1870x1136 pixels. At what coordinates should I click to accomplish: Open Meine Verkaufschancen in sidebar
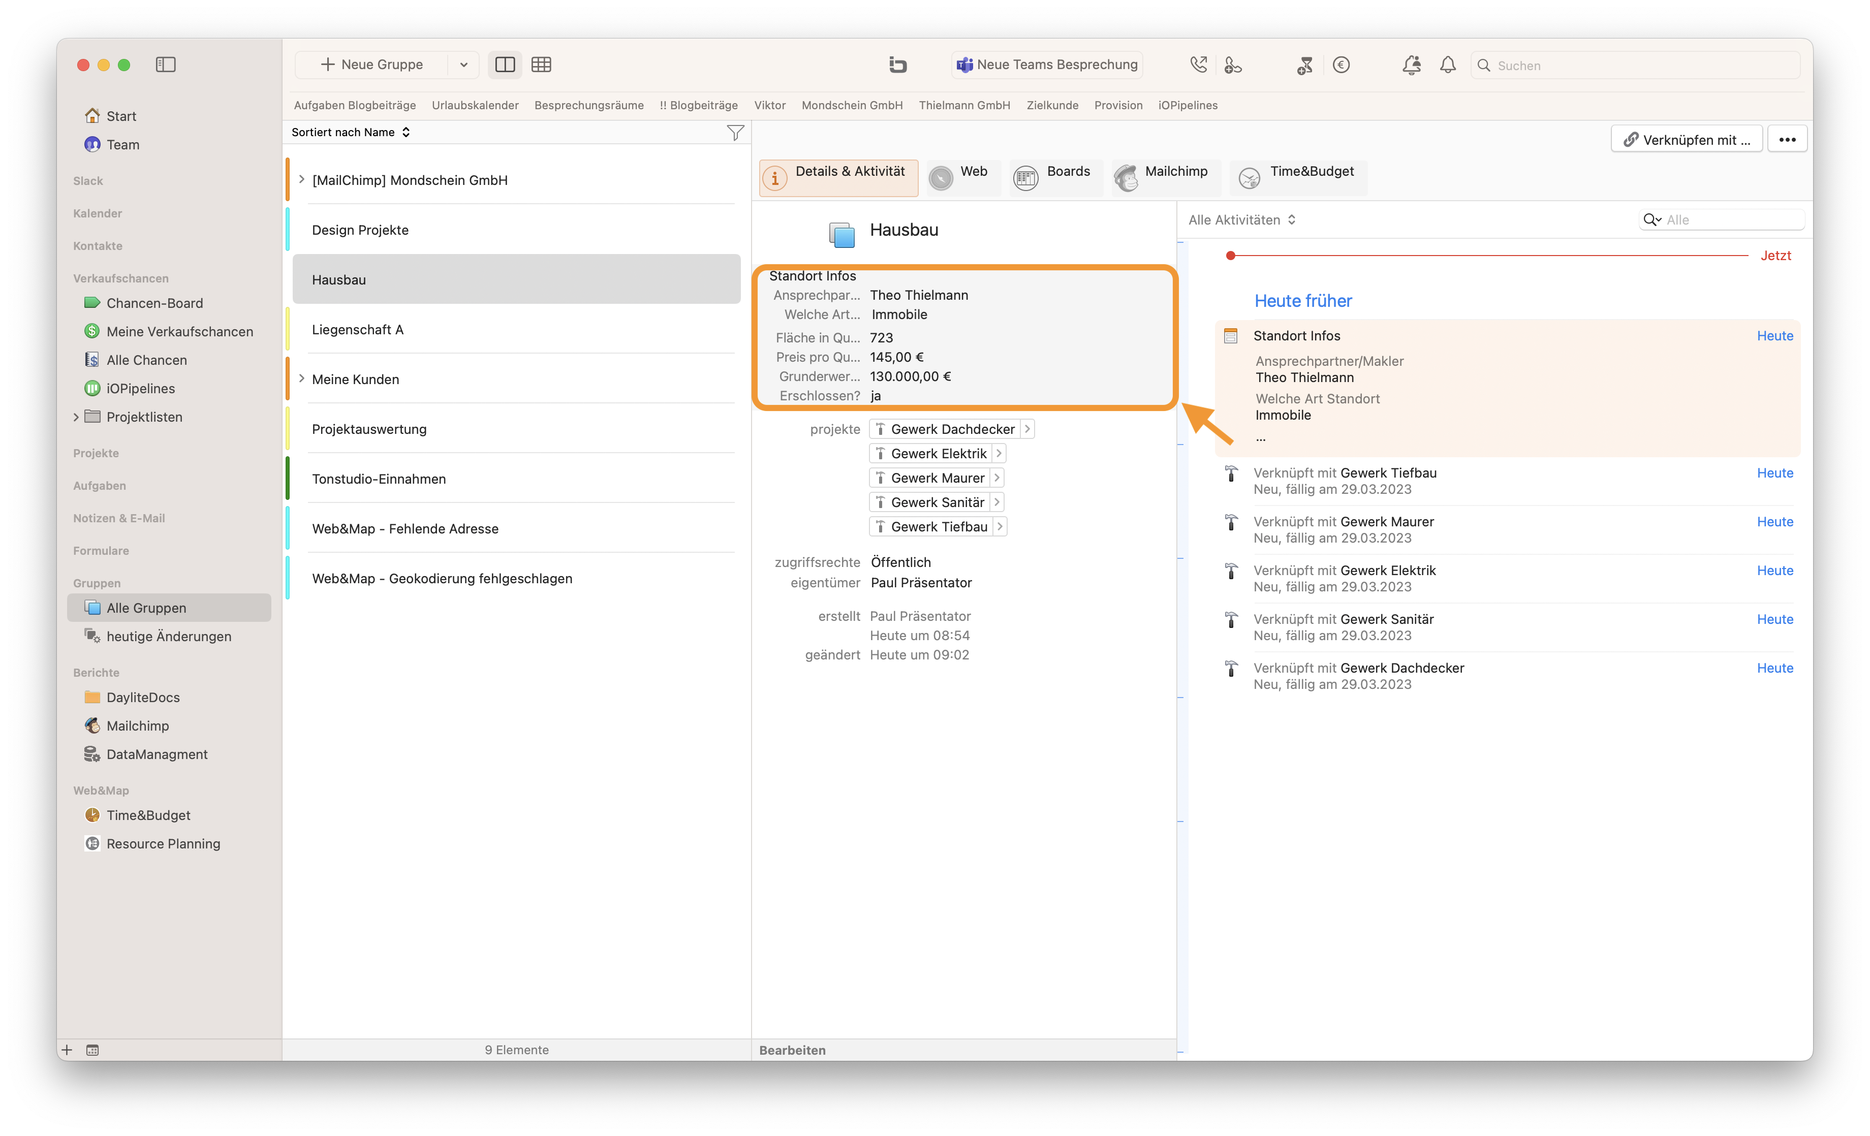[x=179, y=331]
